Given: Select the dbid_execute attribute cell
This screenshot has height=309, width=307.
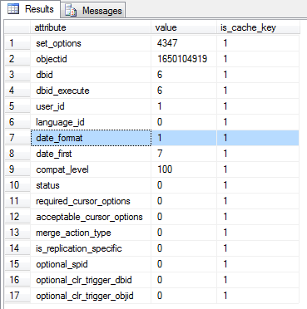Looking at the screenshot, I should click(91, 91).
